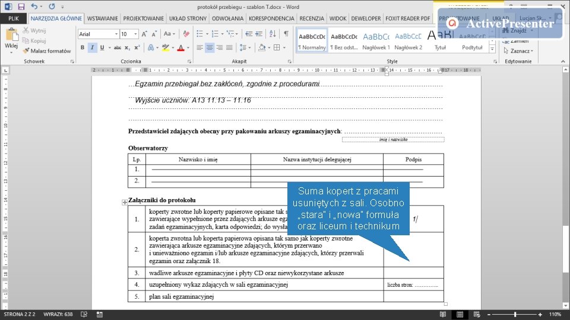Show or hide paragraph marks
Image resolution: width=570 pixels, height=320 pixels.
(286, 34)
